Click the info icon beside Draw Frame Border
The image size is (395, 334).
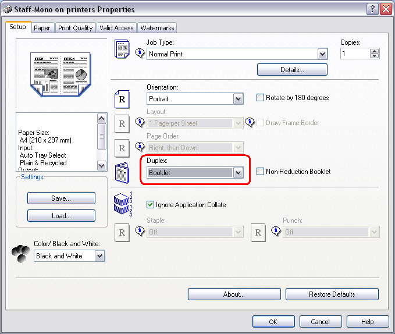point(250,123)
